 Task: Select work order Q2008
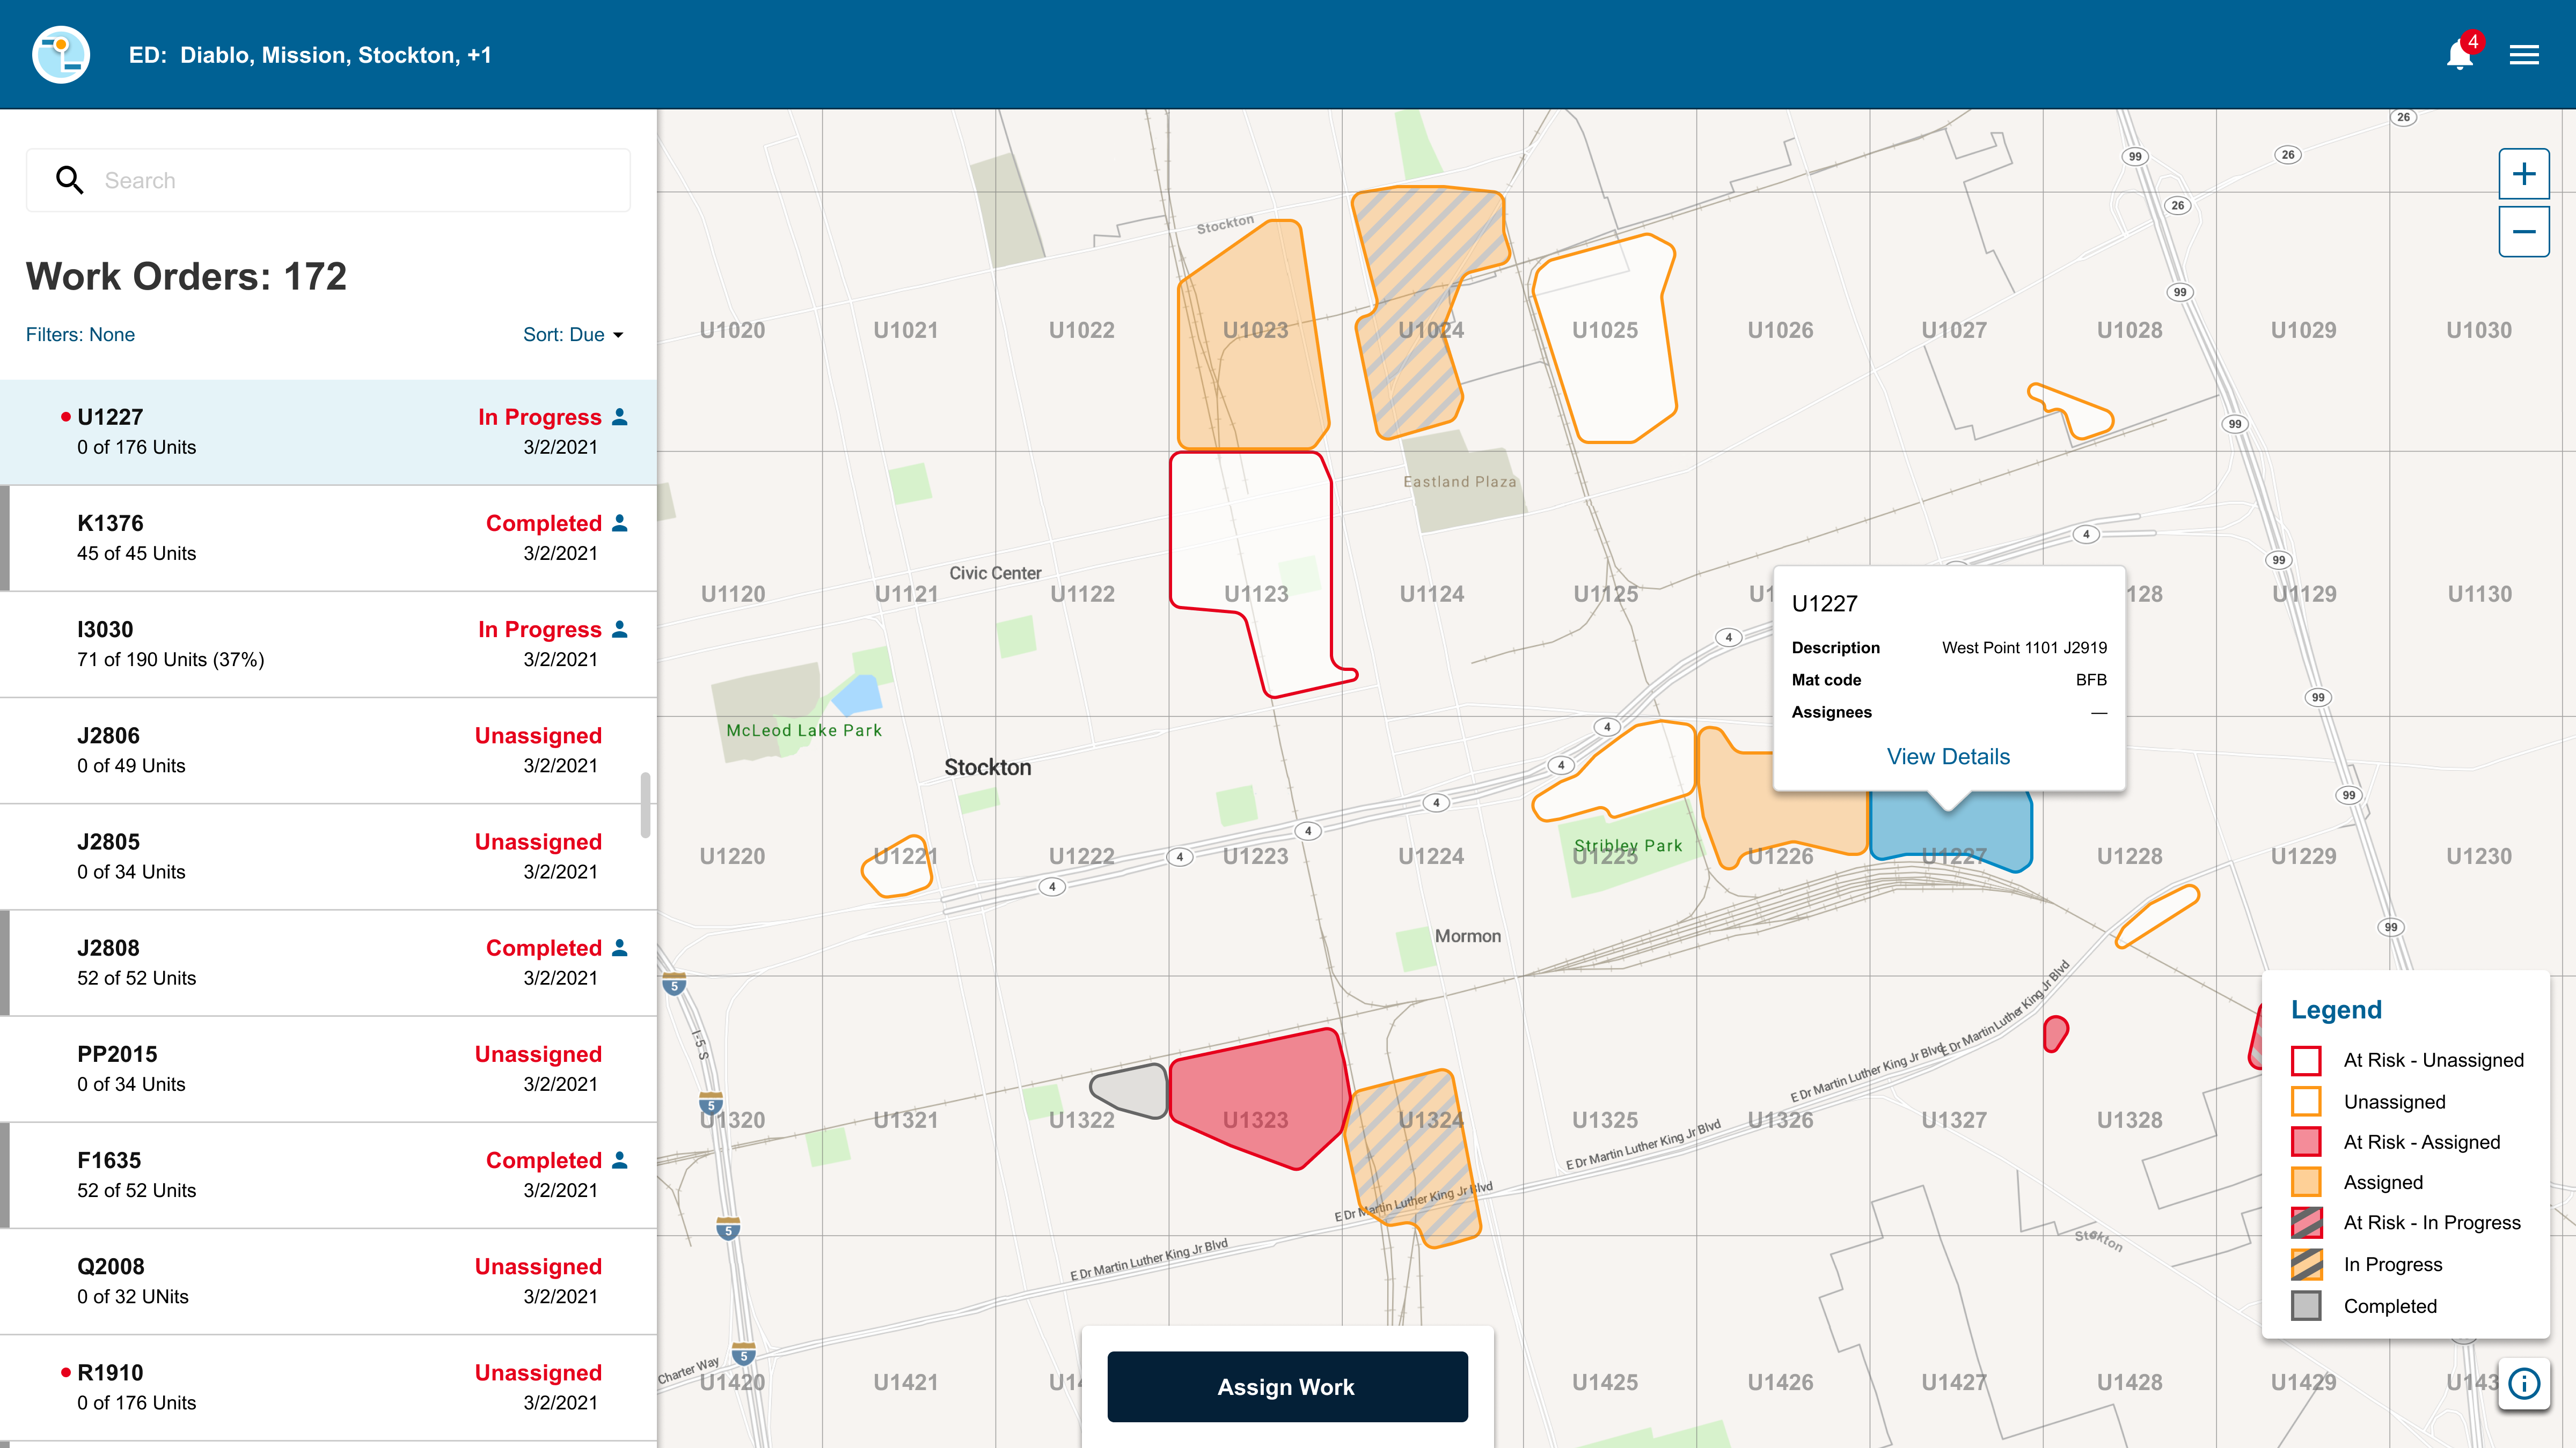(328, 1281)
